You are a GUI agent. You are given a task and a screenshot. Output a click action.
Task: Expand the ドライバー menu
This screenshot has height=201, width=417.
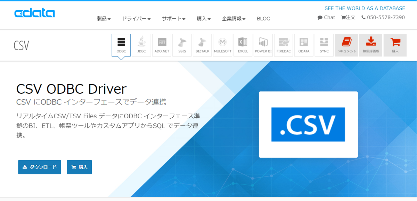pos(136,19)
